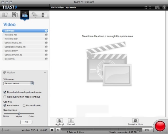Select DVD-Video format
This screenshot has height=134, width=168.
click(x=25, y=31)
